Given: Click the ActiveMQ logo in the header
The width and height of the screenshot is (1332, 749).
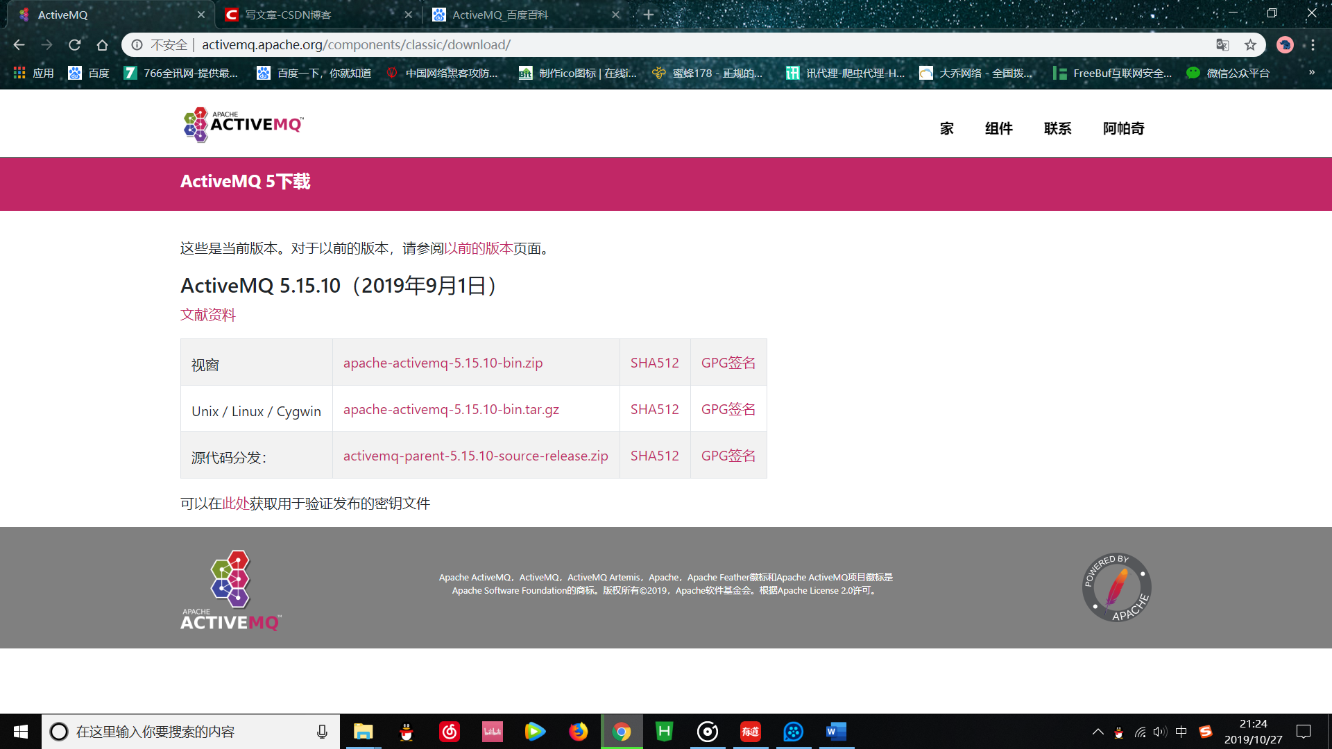Looking at the screenshot, I should click(241, 125).
